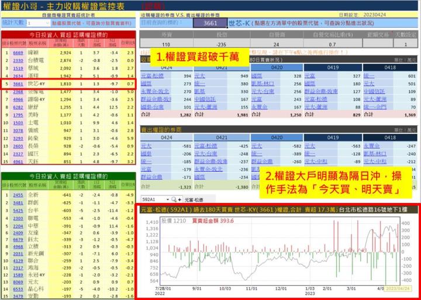
Task: Open stock code link 2603
Action: tap(18, 146)
